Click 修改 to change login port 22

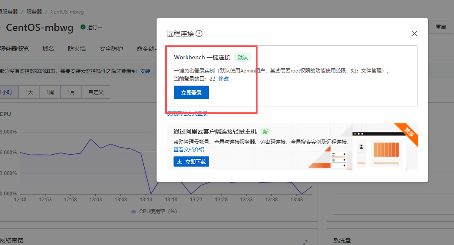coord(224,78)
